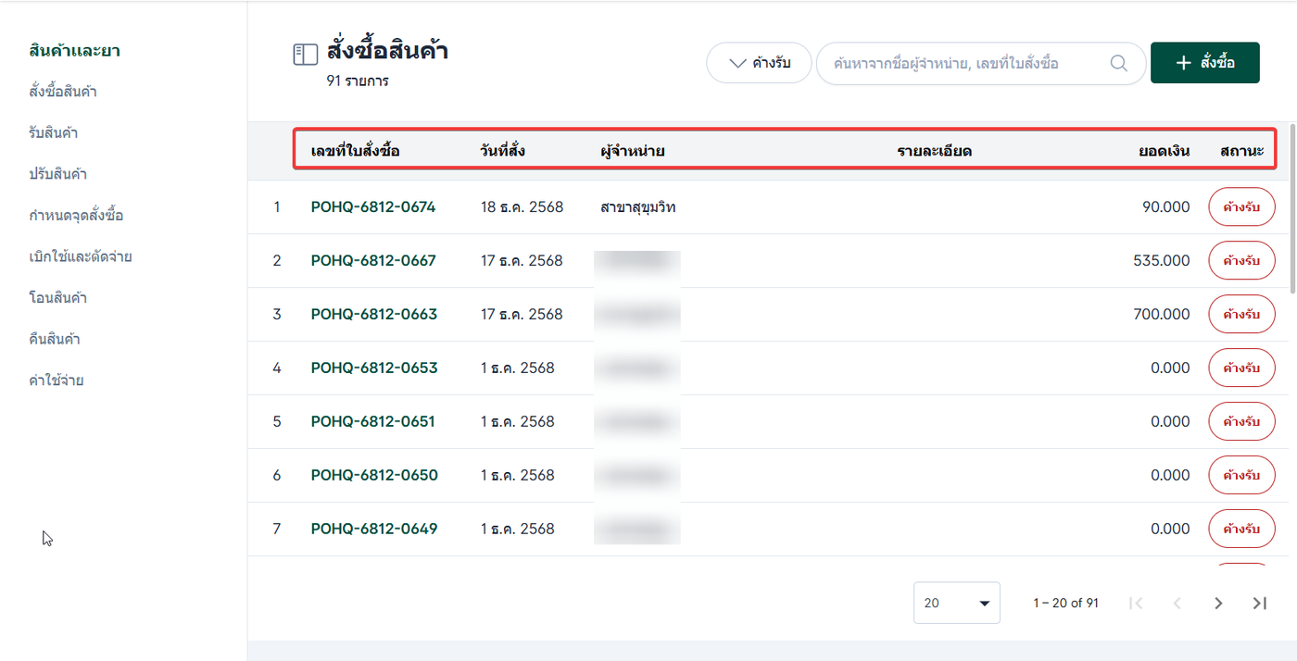Click ค้างรับ status badge for POHQ-6812-0651
The image size is (1297, 661).
coord(1241,421)
